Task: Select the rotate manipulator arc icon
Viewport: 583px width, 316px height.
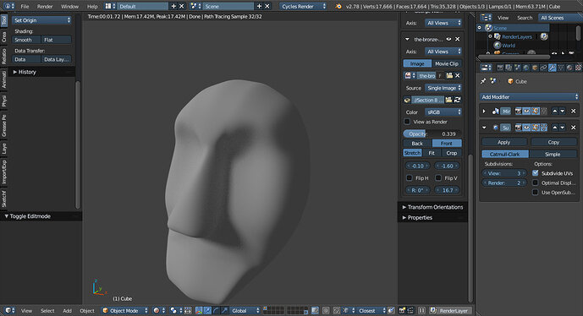Action: click(x=216, y=310)
